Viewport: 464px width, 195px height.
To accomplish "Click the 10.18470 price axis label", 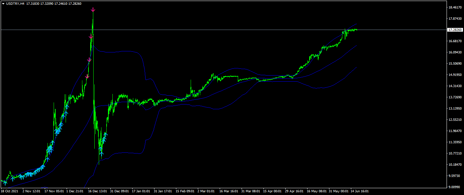I will [x=455, y=165].
